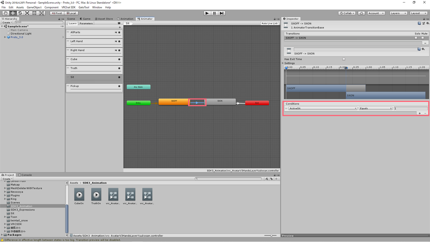This screenshot has width=430, height=242.
Task: Click the Project search by label icon
Action: pos(272,179)
